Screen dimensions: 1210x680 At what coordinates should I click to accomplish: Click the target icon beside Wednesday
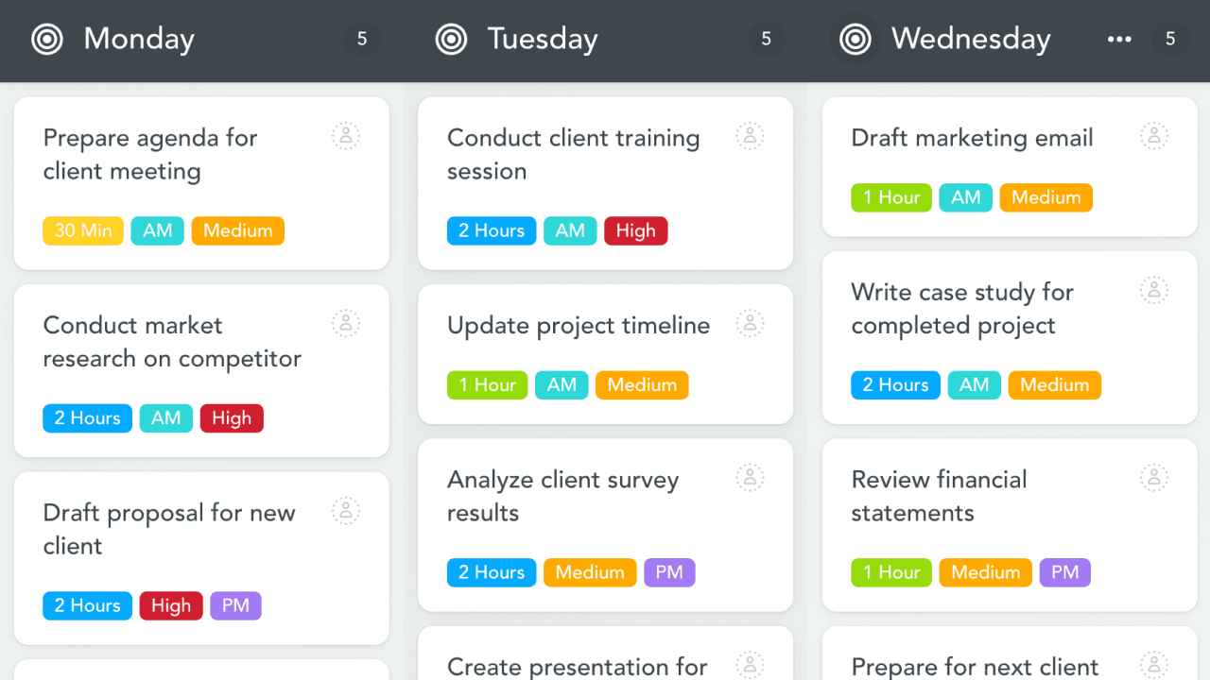pyautogui.click(x=856, y=39)
